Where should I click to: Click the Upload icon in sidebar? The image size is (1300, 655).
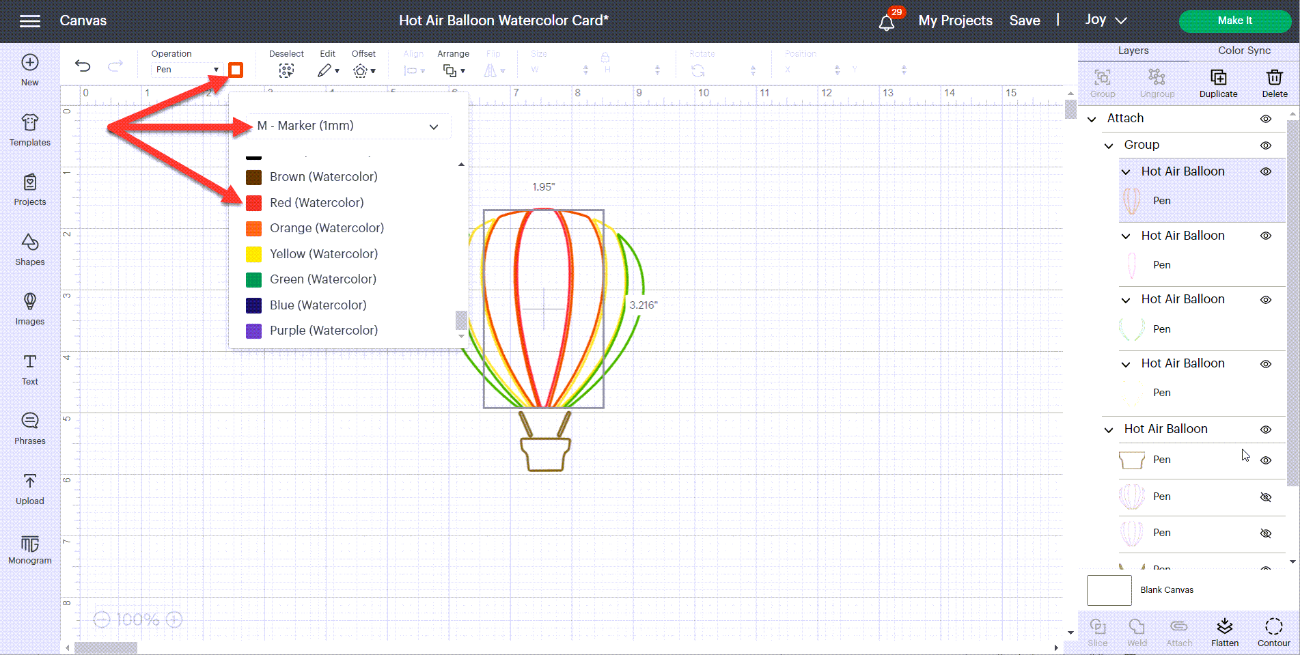point(29,488)
